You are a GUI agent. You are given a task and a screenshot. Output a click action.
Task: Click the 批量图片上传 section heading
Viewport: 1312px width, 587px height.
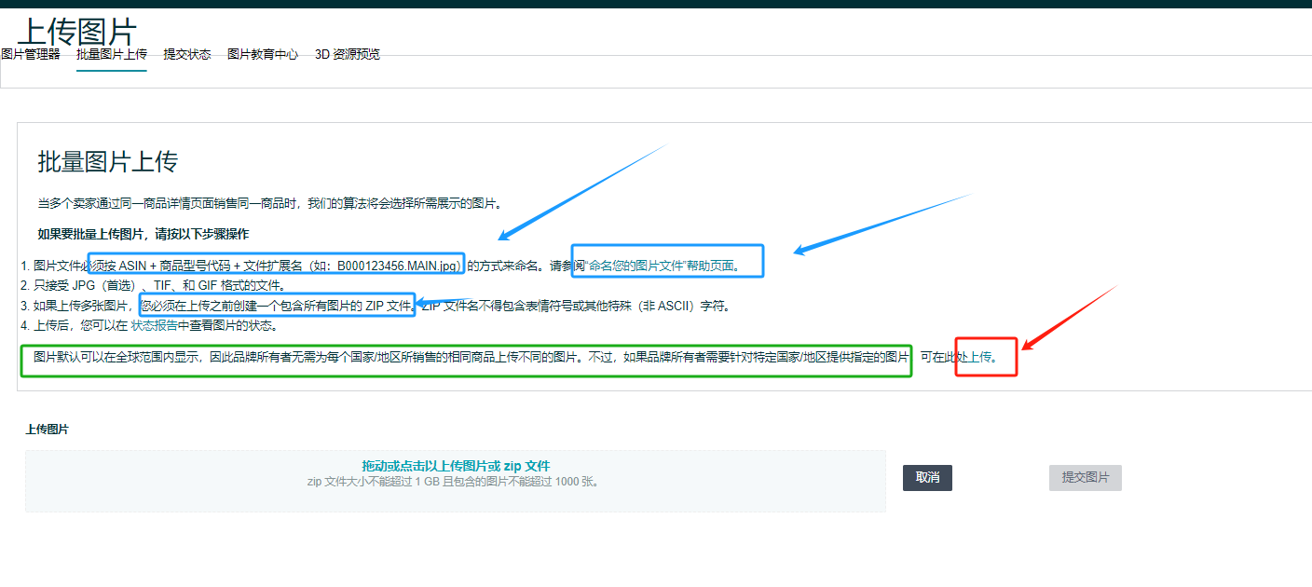(107, 161)
